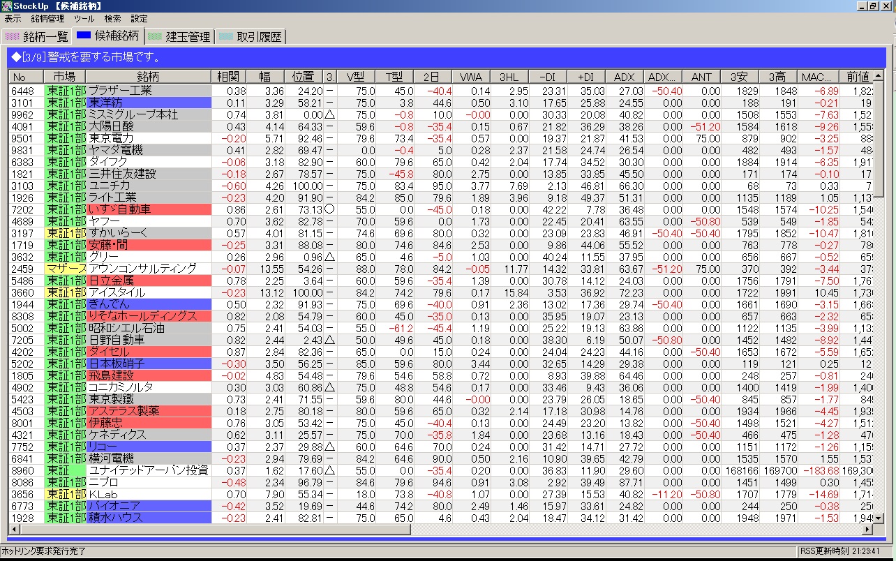Click the vertical scrollbar down arrow
The height and width of the screenshot is (561, 896).
coord(879,518)
